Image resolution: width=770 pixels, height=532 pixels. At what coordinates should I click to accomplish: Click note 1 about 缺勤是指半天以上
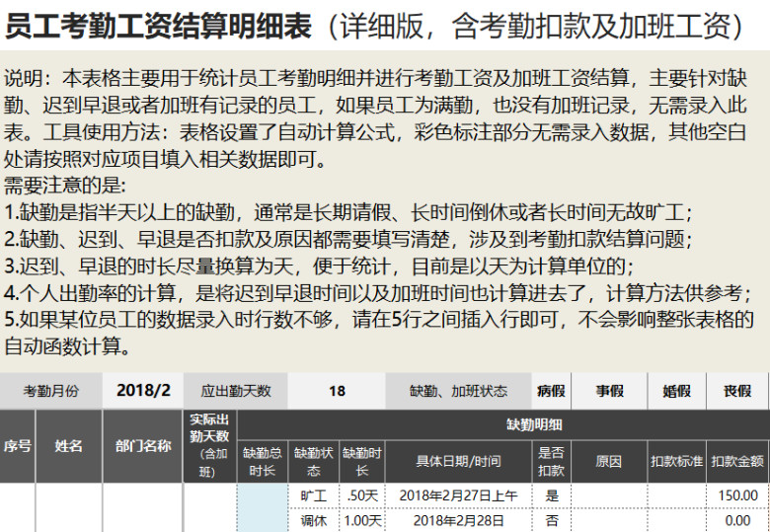coord(348,212)
